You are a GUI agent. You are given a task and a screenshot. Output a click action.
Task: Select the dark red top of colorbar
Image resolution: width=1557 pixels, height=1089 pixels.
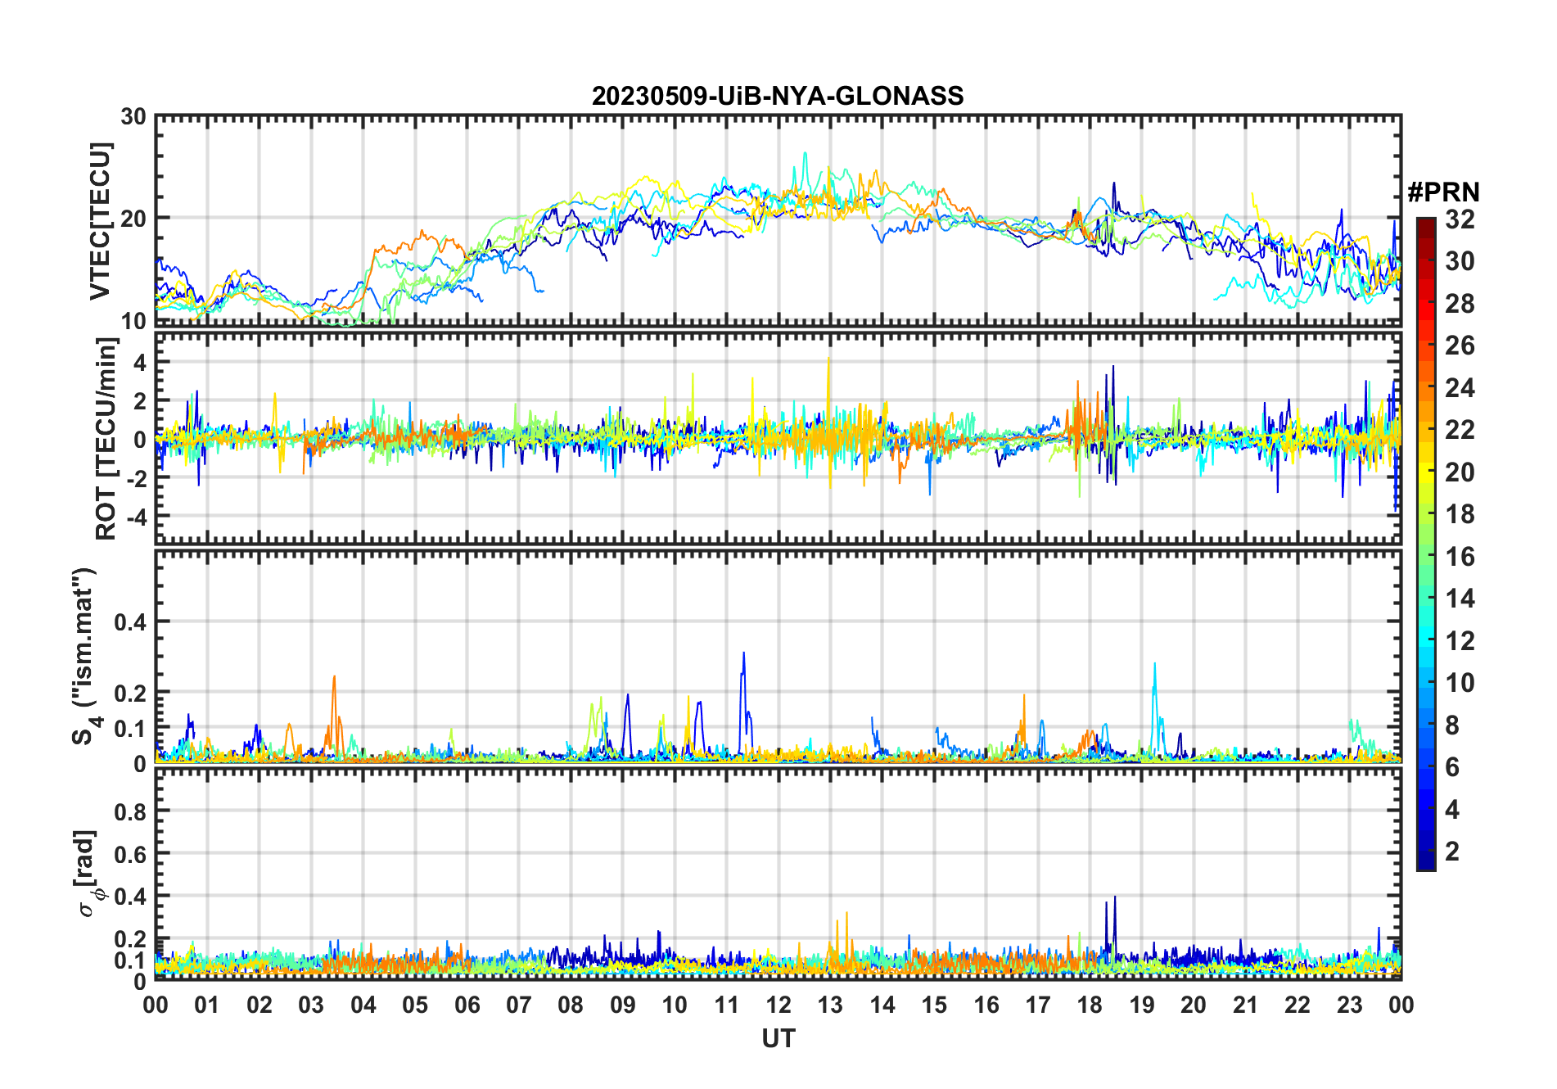click(1425, 224)
